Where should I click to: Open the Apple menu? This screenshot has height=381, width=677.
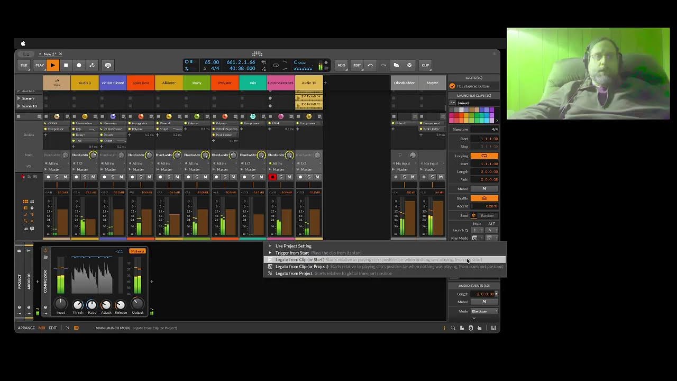23,43
